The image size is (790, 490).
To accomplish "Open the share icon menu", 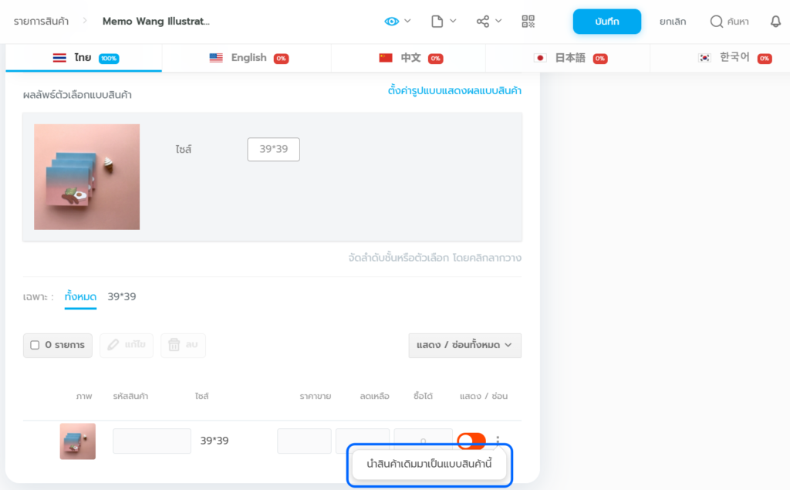I will click(x=483, y=22).
